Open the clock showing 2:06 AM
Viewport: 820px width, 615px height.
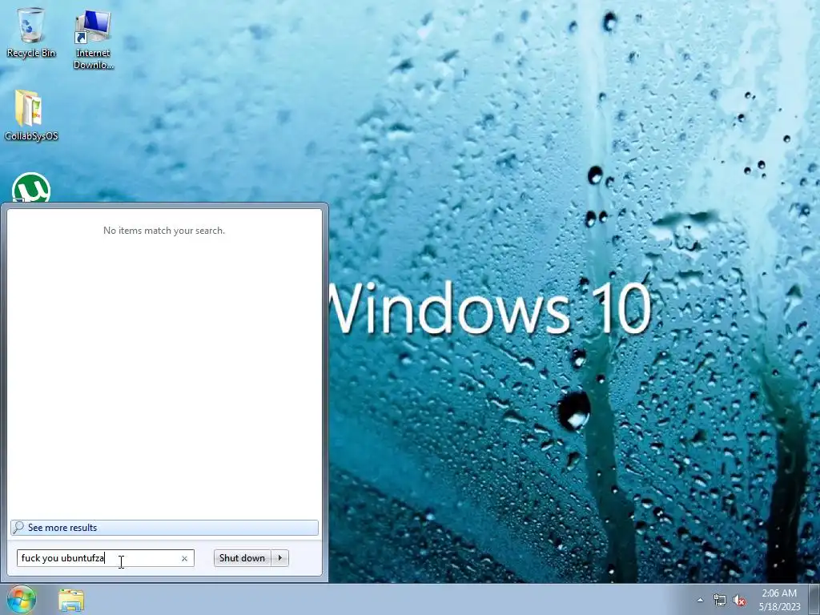pyautogui.click(x=779, y=600)
